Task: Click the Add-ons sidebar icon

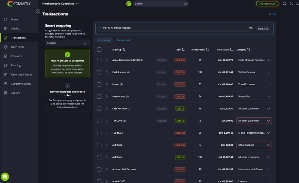Action: [6, 93]
